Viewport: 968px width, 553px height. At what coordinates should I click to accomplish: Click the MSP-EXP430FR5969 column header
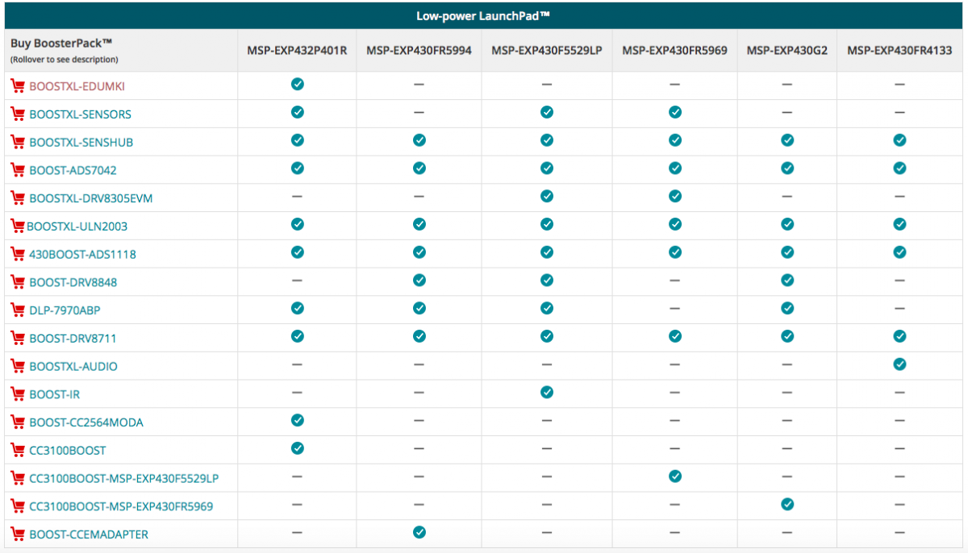pos(674,51)
